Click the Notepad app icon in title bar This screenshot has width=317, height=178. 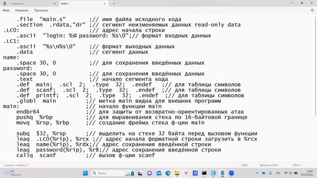[x=4, y=3]
